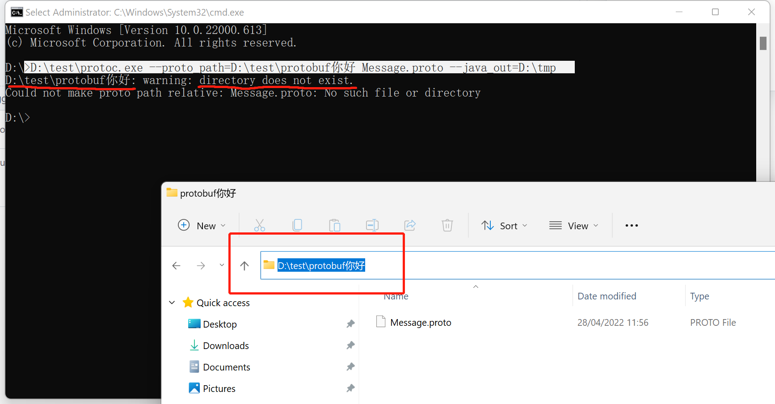775x404 pixels.
Task: Open the Message.proto file
Action: [x=420, y=322]
